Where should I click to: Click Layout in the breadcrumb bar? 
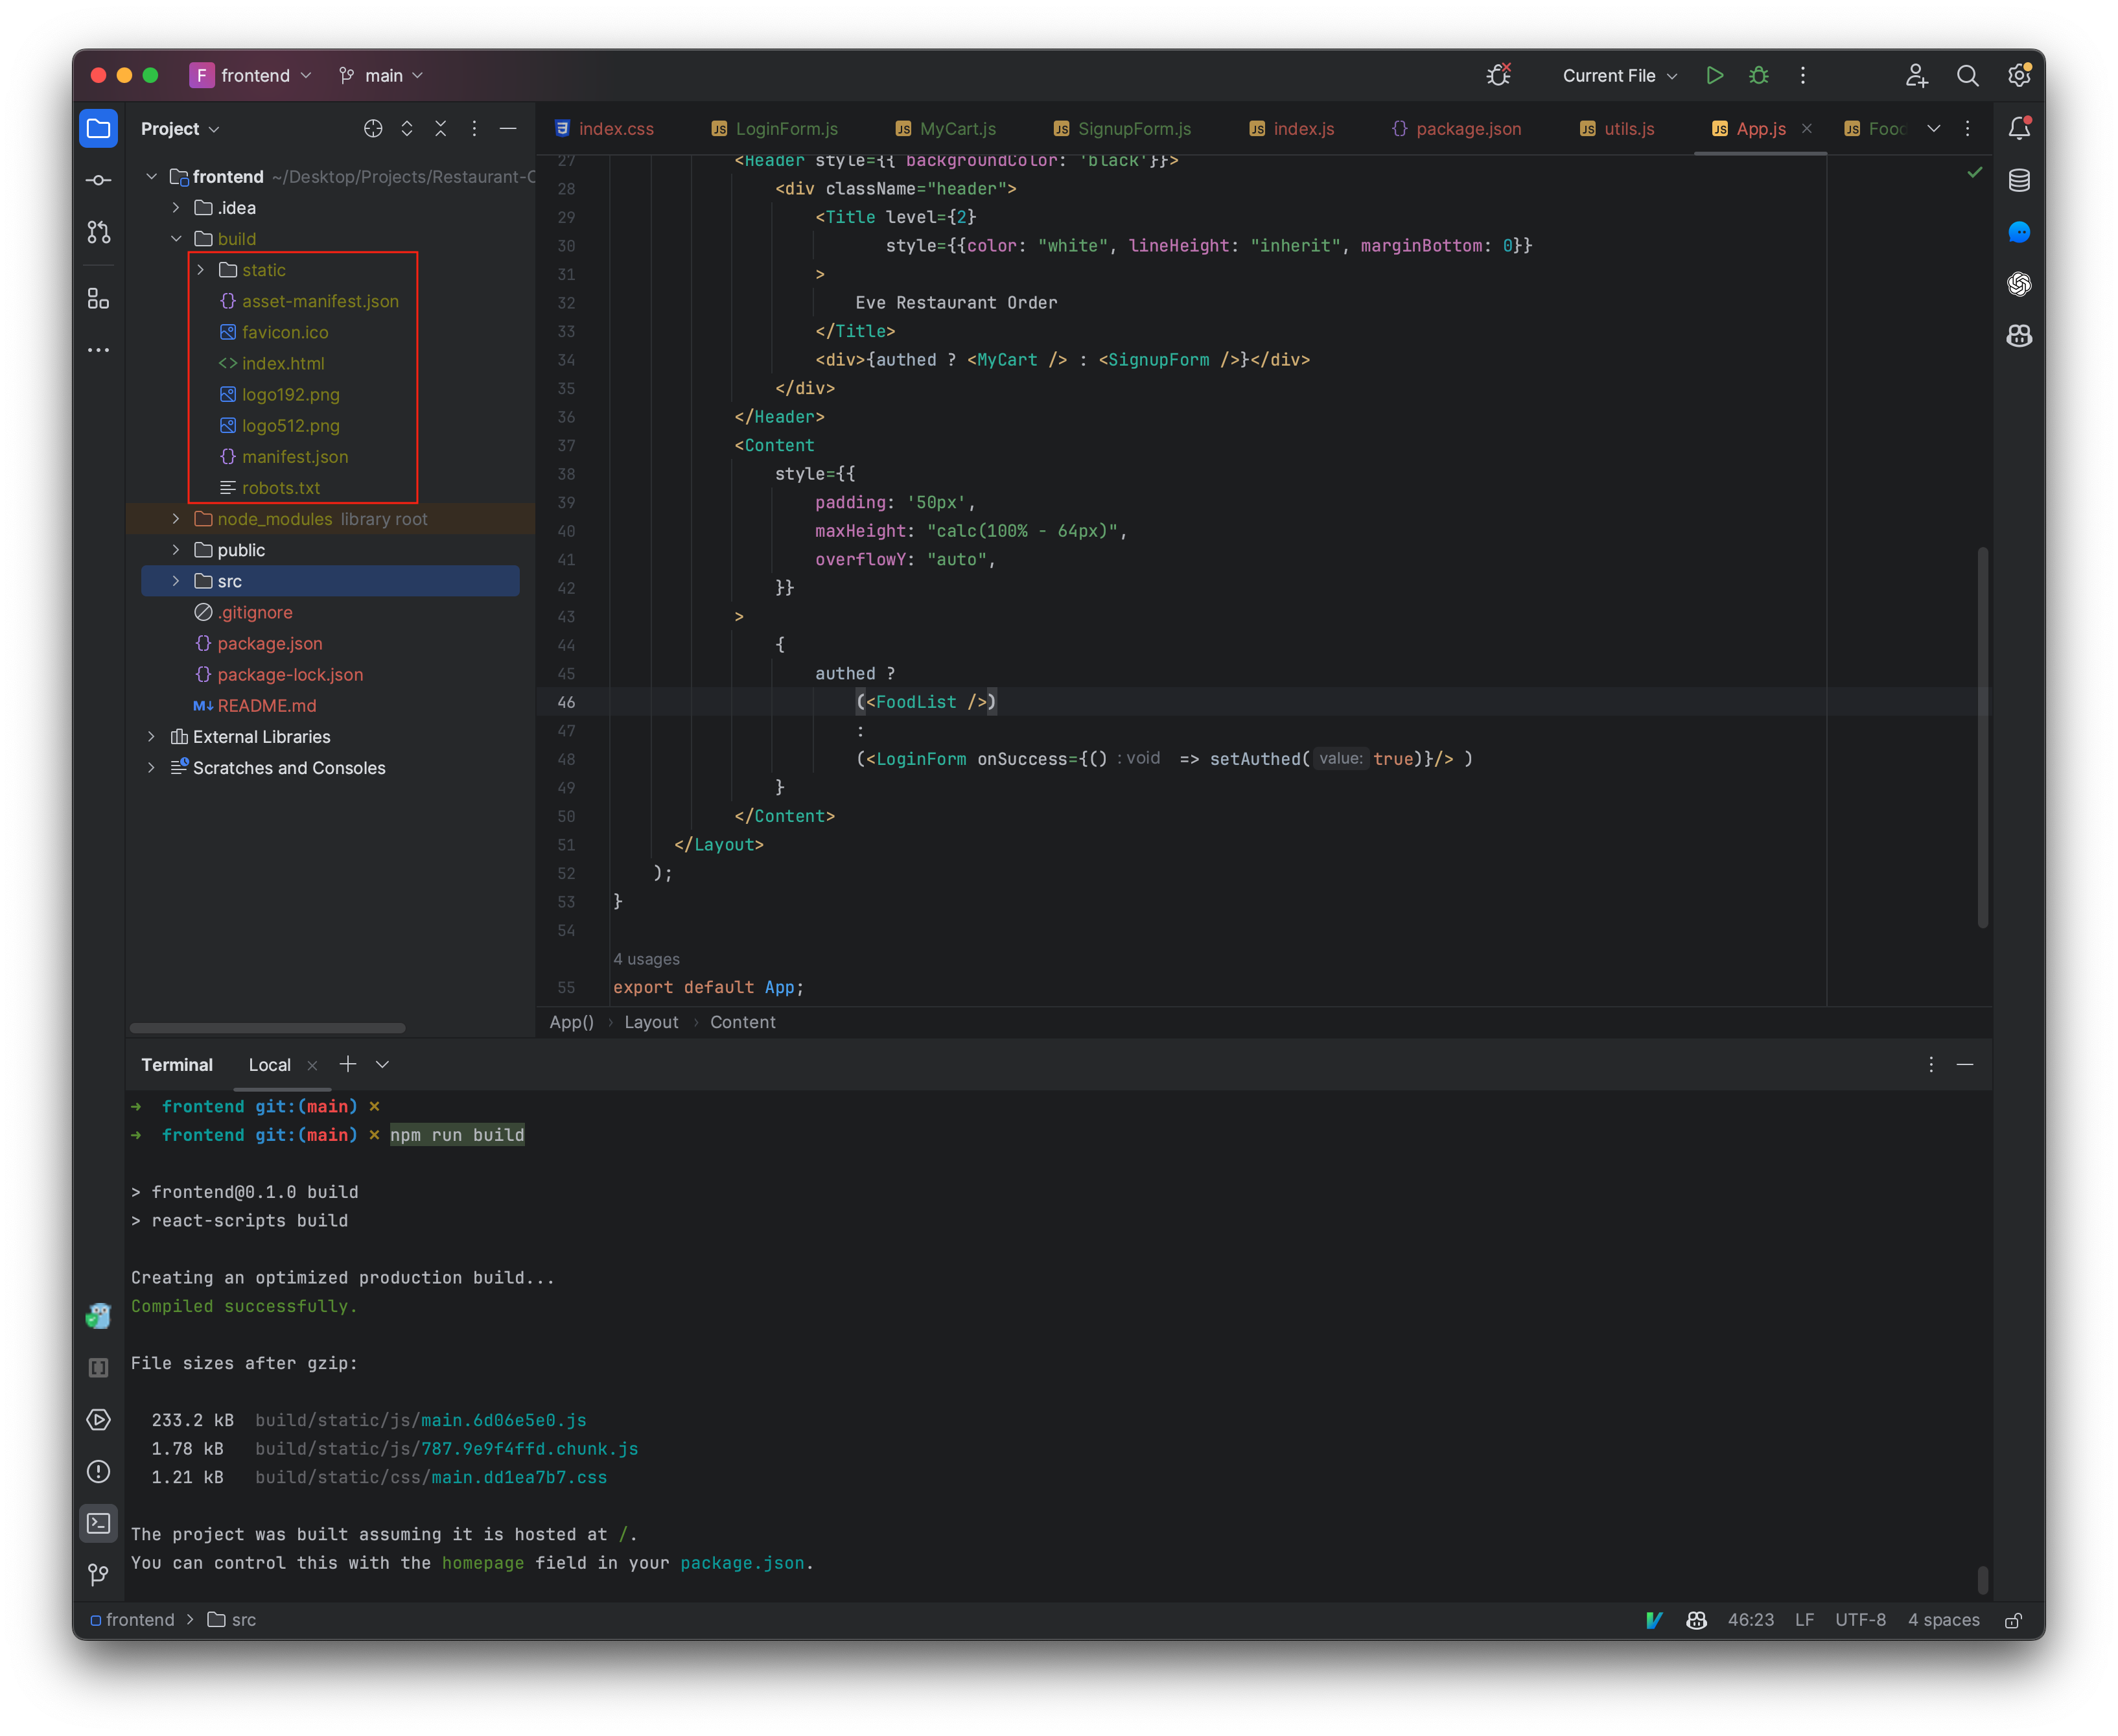[x=651, y=1022]
